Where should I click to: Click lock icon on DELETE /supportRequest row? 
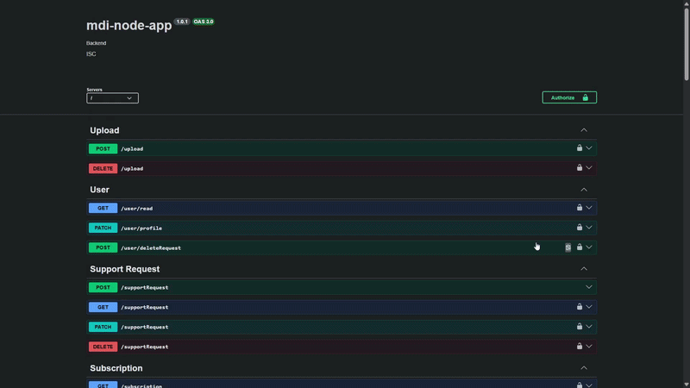580,347
